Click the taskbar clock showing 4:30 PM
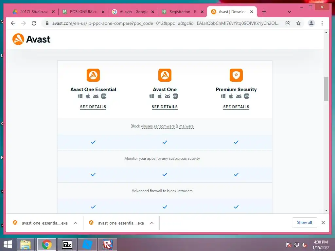Screen dimensions: 335x251 pos(321,245)
